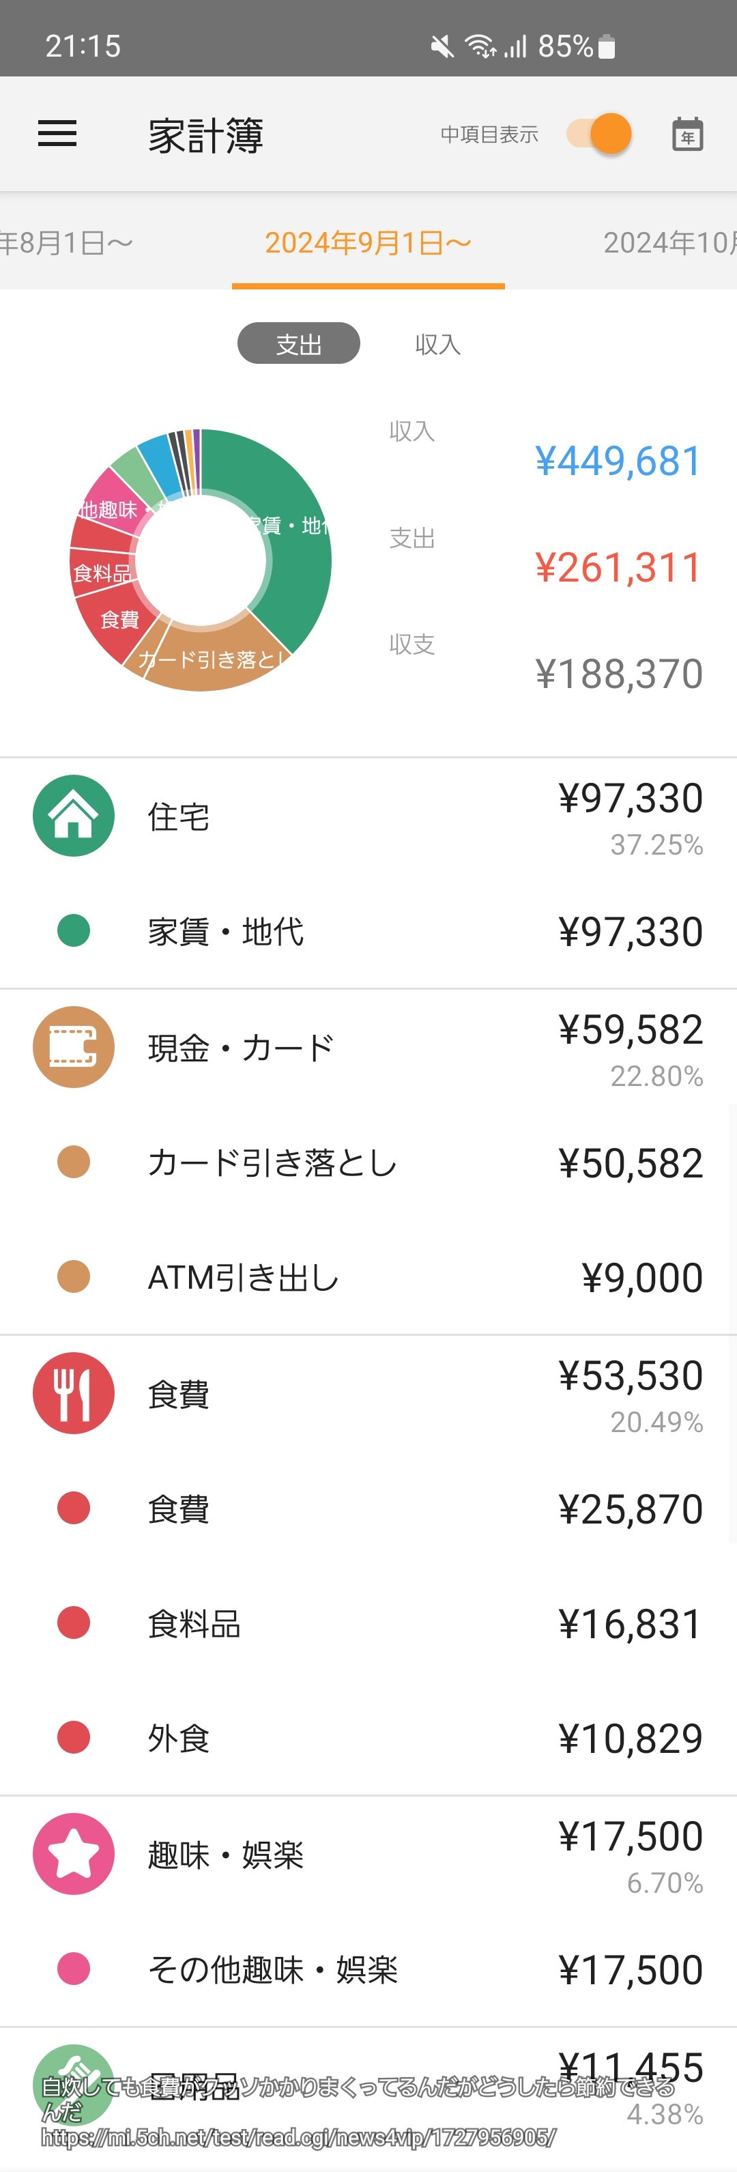Select the 2024年9月1日〜 tab
Screen dimensions: 737x2172
pyautogui.click(x=368, y=243)
